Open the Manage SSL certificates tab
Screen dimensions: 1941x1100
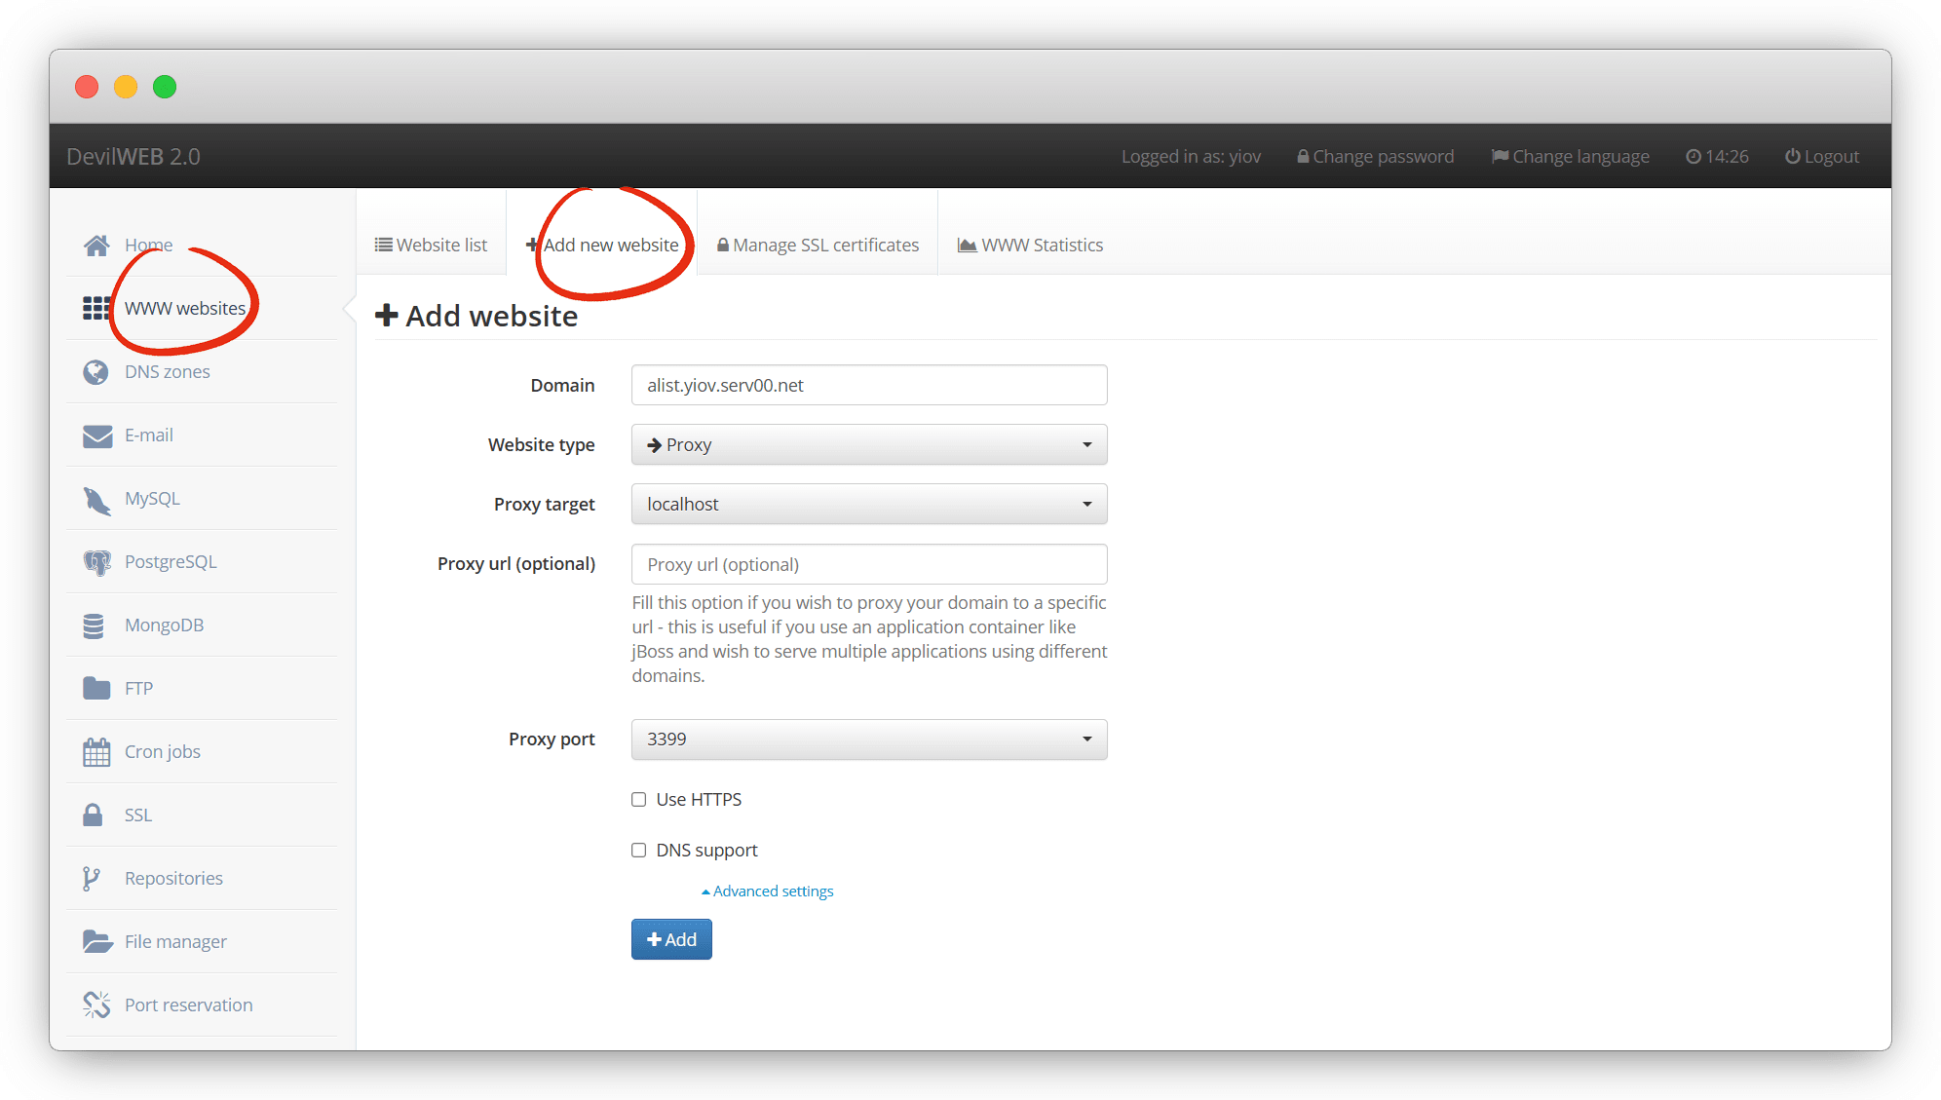(x=818, y=246)
